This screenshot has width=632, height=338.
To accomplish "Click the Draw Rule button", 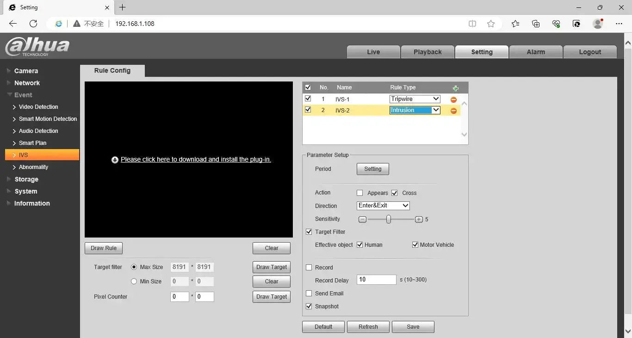I will click(104, 248).
